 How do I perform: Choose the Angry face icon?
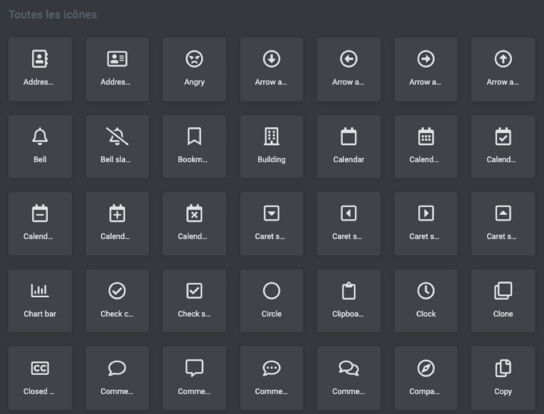(194, 69)
